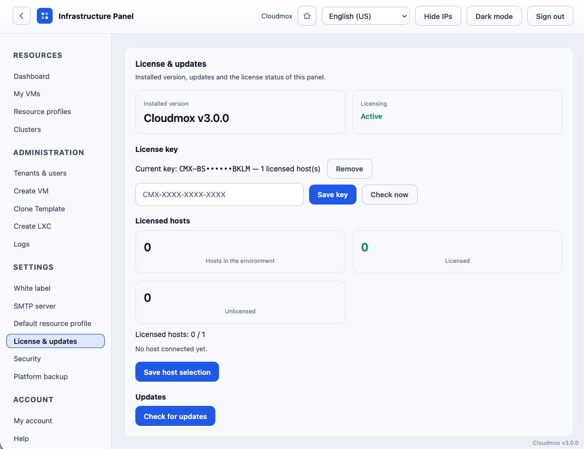584x449 pixels.
Task: Click the Unlicensed hosts card
Action: [240, 302]
